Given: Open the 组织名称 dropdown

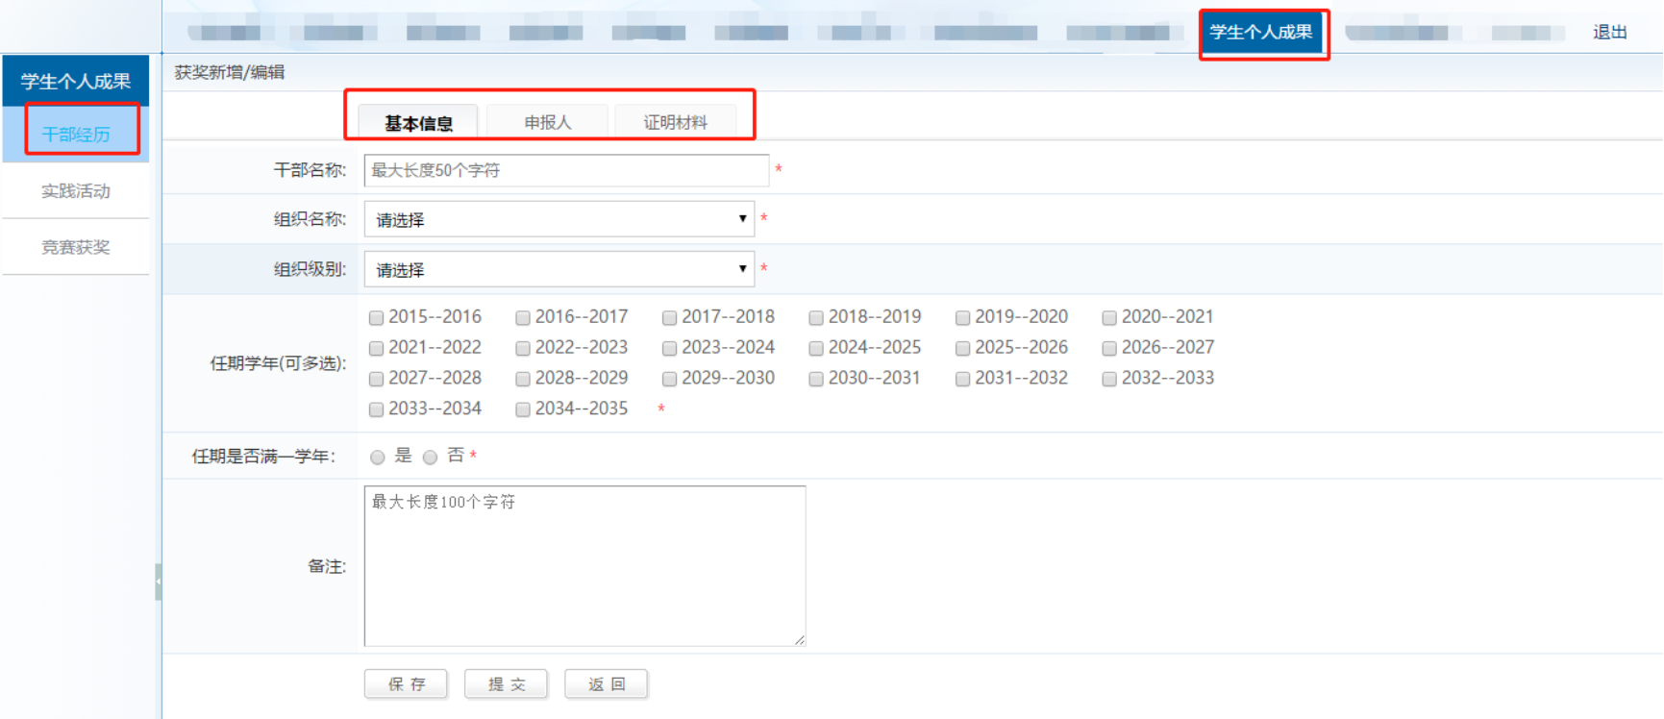Looking at the screenshot, I should tap(559, 220).
